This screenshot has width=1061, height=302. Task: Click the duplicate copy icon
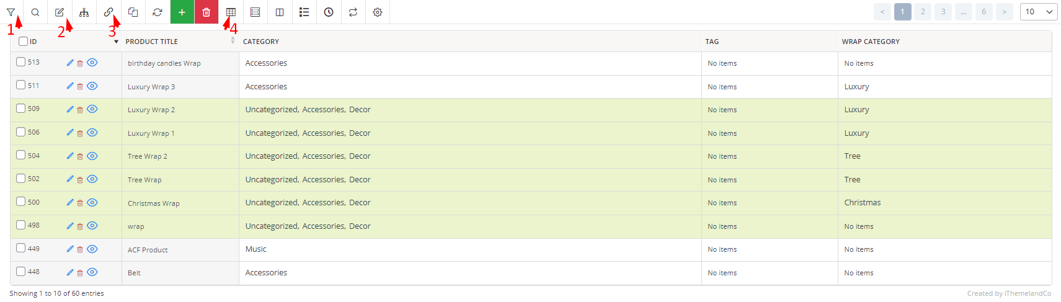[x=133, y=12]
